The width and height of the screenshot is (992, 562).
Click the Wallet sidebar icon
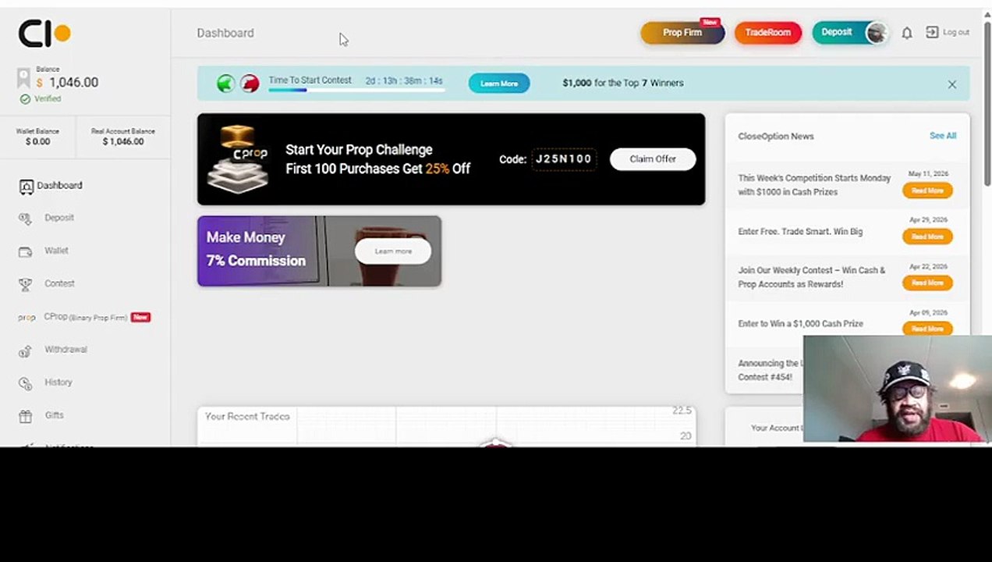(26, 252)
